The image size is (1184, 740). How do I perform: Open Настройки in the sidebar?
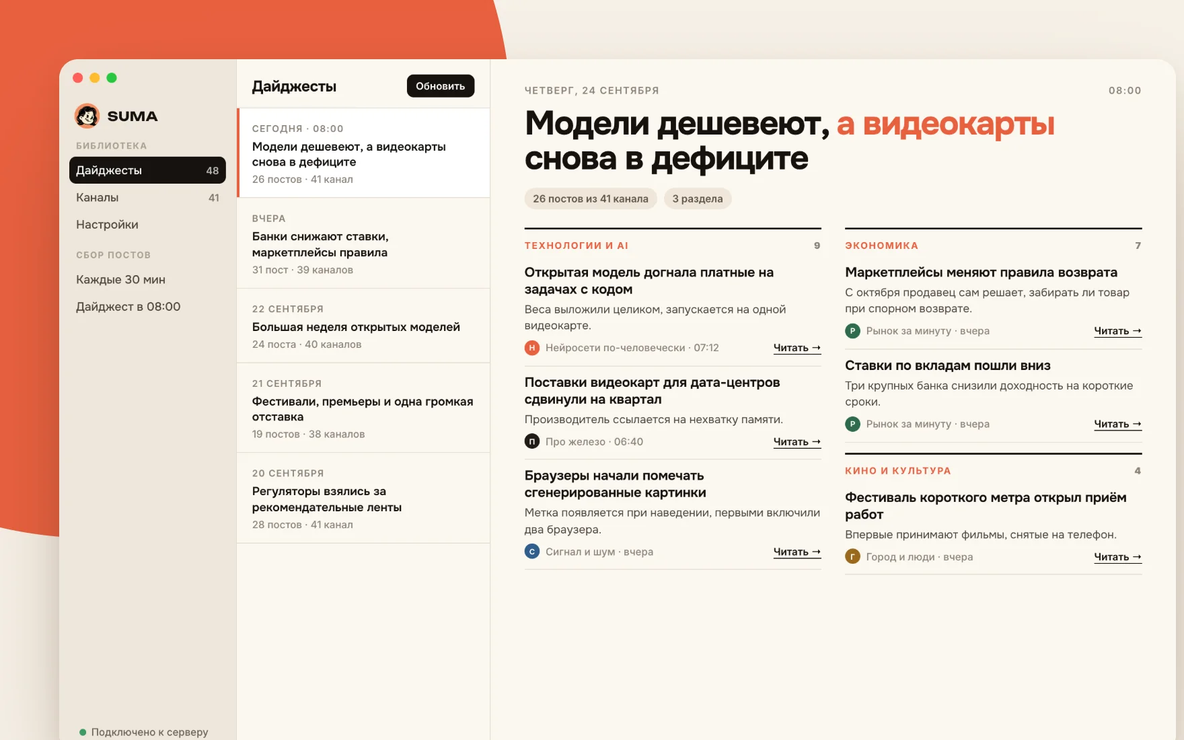tap(147, 225)
